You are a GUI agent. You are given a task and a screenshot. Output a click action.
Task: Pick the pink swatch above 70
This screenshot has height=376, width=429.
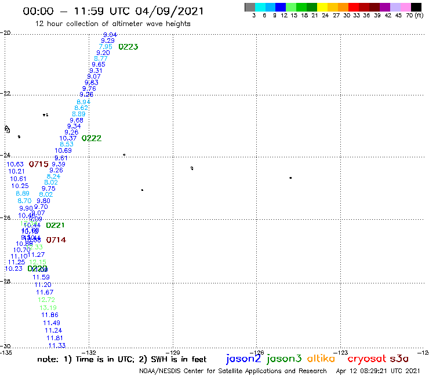pos(405,7)
